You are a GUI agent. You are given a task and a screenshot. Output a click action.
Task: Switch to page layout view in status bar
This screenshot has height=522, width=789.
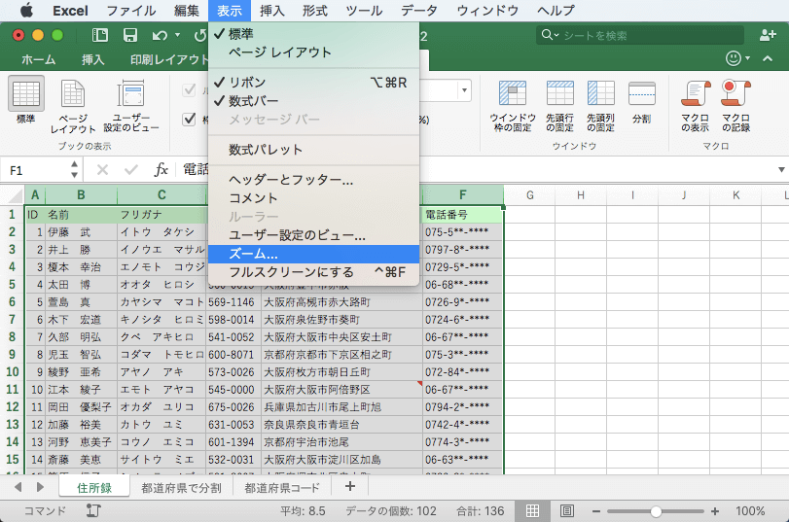(567, 511)
